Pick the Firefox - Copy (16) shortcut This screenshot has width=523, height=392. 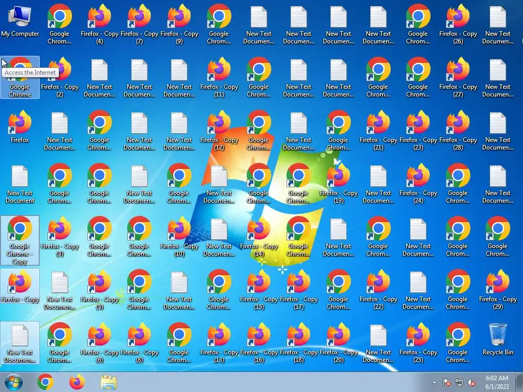tap(259, 342)
